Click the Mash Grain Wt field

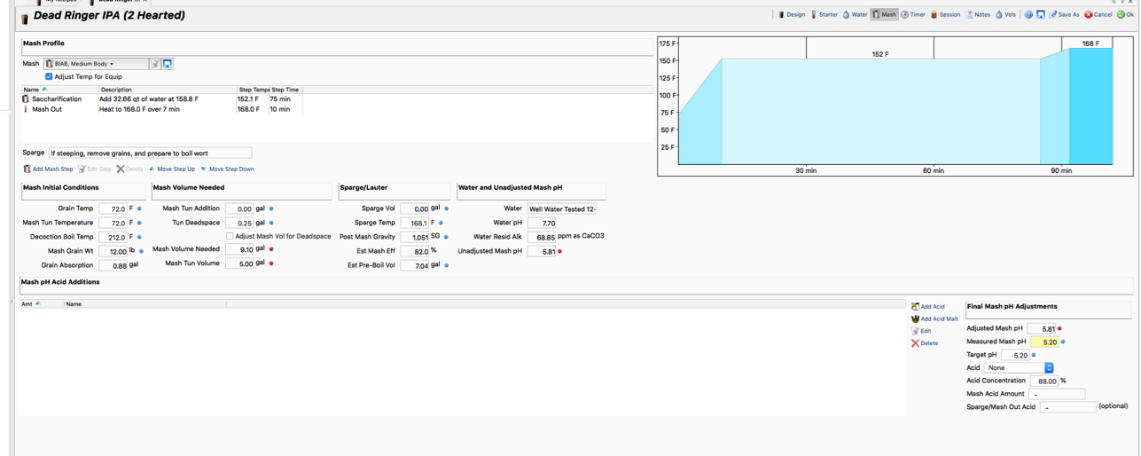[x=113, y=252]
